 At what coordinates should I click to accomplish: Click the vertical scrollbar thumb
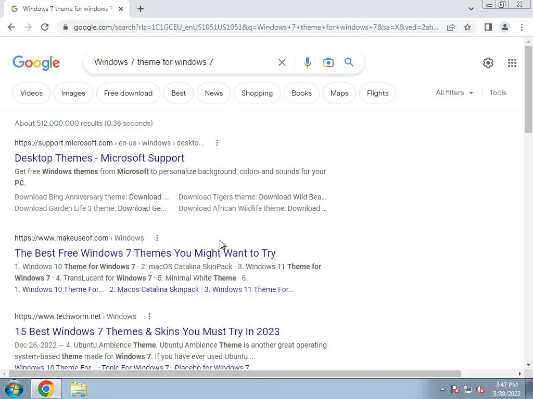(528, 89)
